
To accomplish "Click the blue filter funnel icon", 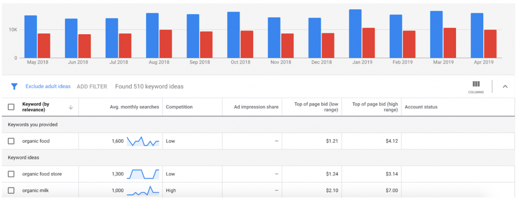I will pyautogui.click(x=14, y=86).
